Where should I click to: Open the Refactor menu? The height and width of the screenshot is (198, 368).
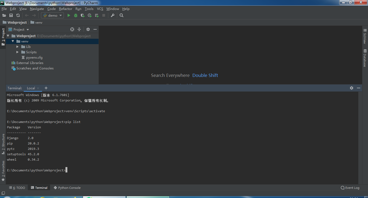pyautogui.click(x=65, y=9)
